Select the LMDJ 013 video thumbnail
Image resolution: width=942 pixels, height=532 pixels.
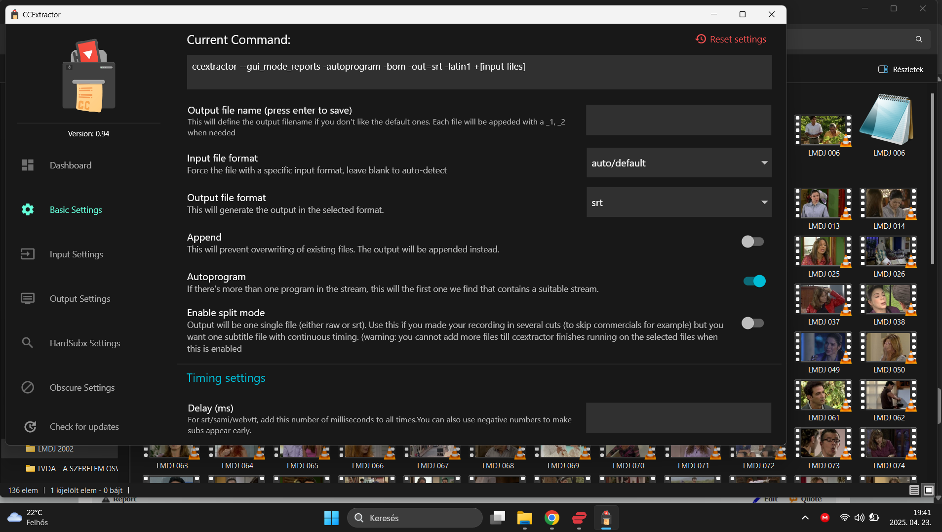click(824, 203)
